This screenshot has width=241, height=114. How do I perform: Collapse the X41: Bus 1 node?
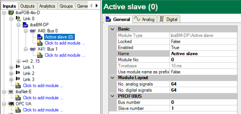click(26, 49)
